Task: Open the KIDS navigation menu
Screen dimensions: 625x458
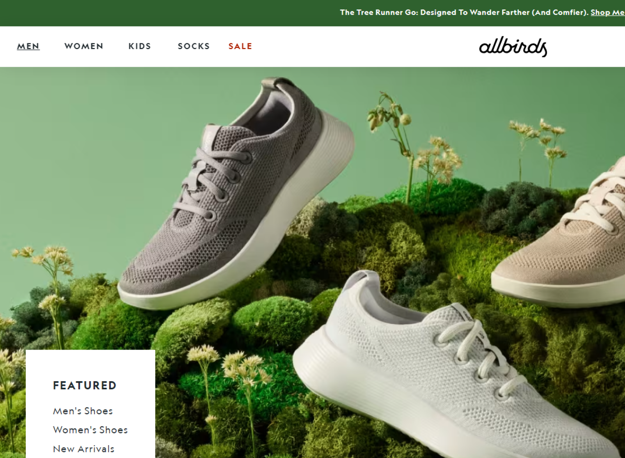Action: tap(140, 46)
